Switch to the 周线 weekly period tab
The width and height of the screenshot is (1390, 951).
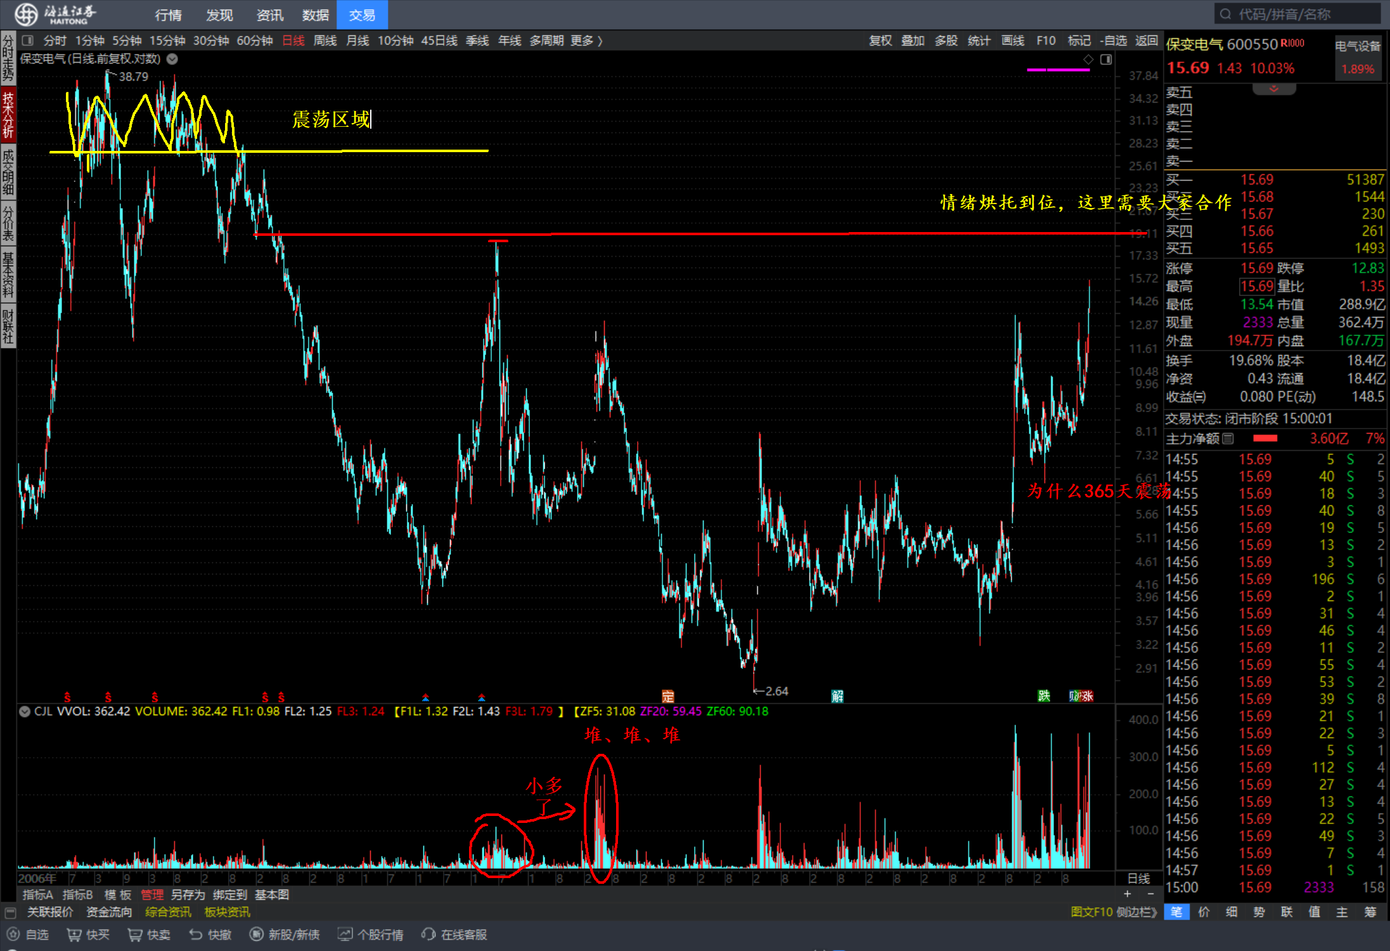(325, 41)
